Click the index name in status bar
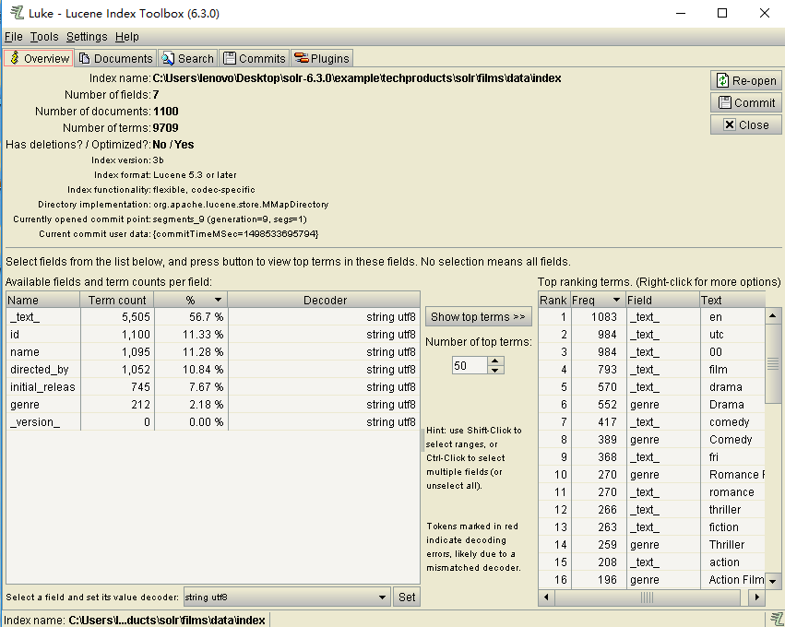Viewport: 785px width, 627px height. pyautogui.click(x=167, y=620)
